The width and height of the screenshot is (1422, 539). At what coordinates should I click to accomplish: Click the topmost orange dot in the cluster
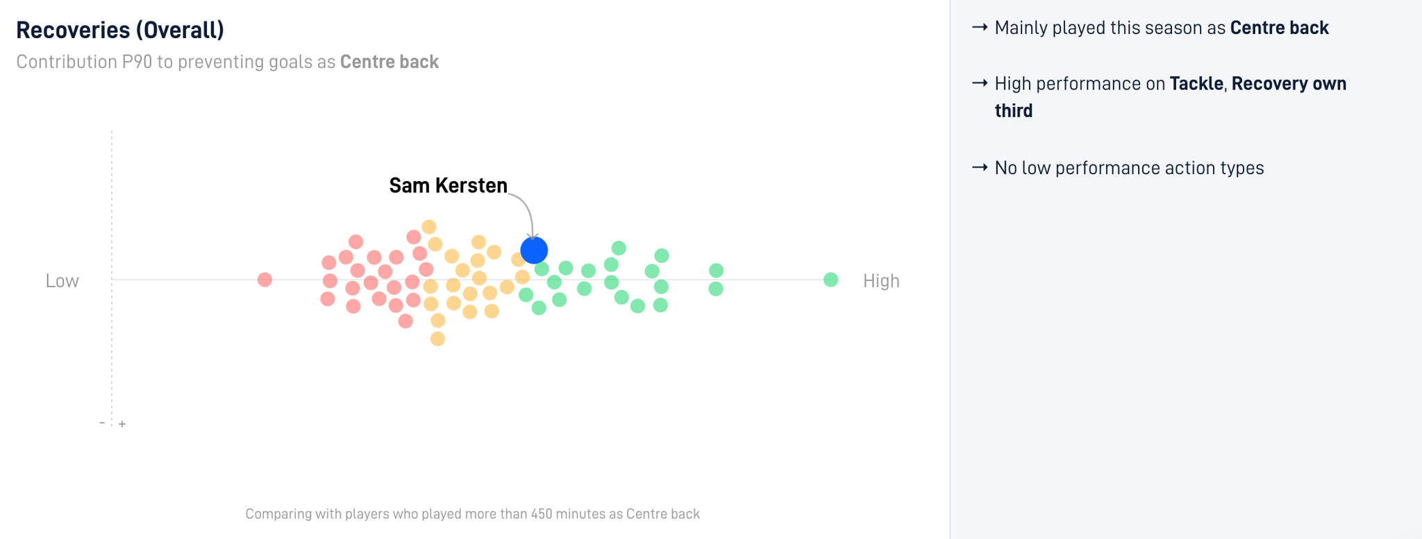429,227
